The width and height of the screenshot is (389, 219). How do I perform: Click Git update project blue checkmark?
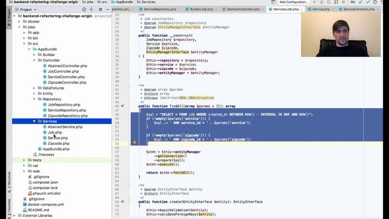360,2
